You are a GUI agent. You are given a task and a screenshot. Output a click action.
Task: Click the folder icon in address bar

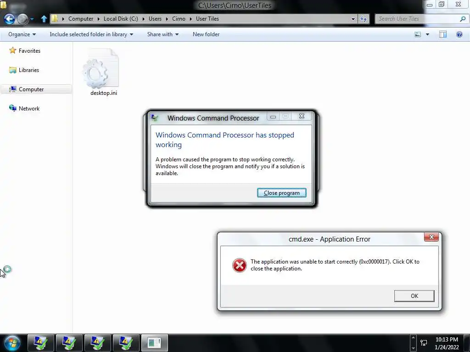pyautogui.click(x=55, y=18)
